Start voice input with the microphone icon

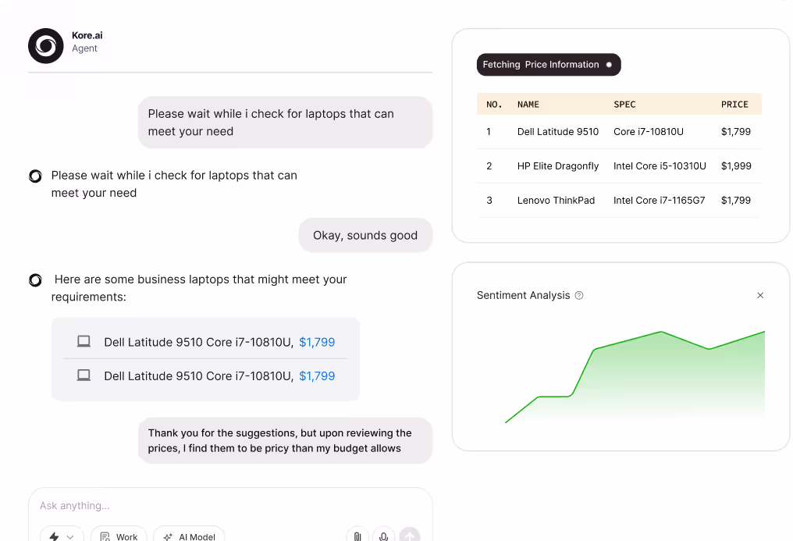pos(384,536)
